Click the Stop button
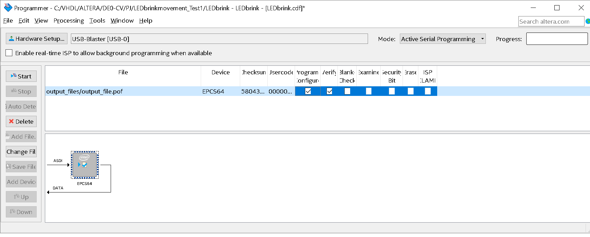 pyautogui.click(x=21, y=91)
